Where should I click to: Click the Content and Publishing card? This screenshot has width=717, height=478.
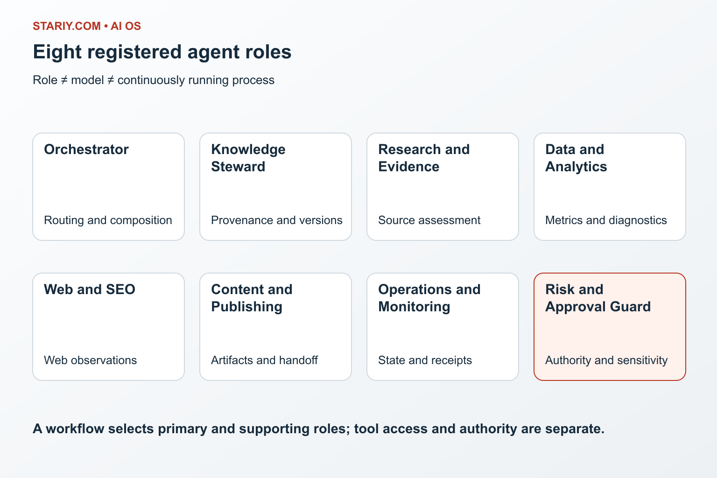coord(275,327)
